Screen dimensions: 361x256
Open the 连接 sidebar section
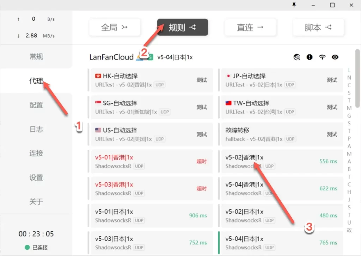click(36, 153)
